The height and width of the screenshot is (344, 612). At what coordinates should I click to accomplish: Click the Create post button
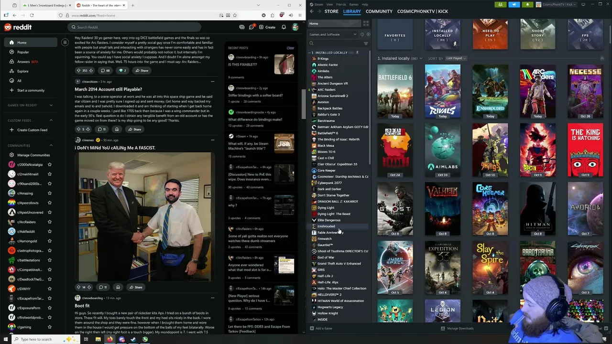[x=267, y=27]
